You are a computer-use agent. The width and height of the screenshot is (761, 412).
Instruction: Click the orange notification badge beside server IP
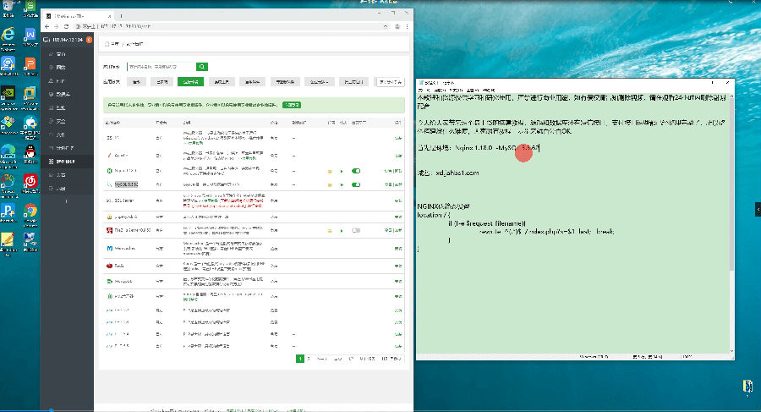click(90, 40)
